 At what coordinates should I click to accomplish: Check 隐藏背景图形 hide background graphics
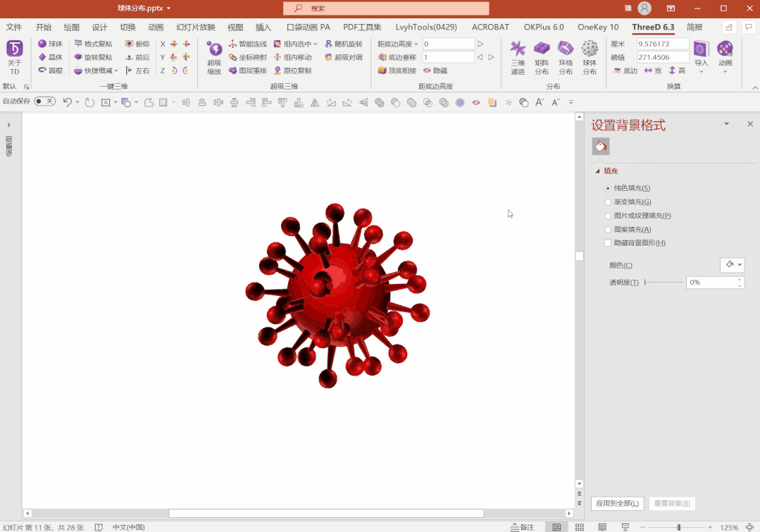608,243
